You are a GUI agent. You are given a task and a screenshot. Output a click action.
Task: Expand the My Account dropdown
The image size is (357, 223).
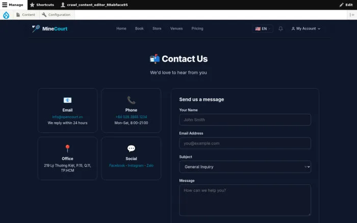(306, 29)
